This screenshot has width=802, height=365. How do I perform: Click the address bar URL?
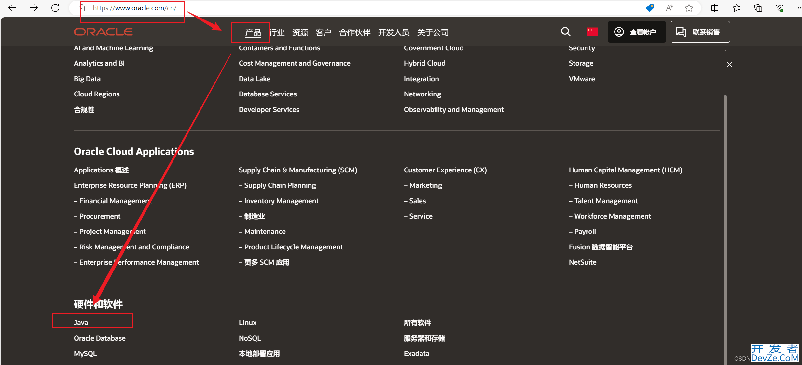pos(135,8)
